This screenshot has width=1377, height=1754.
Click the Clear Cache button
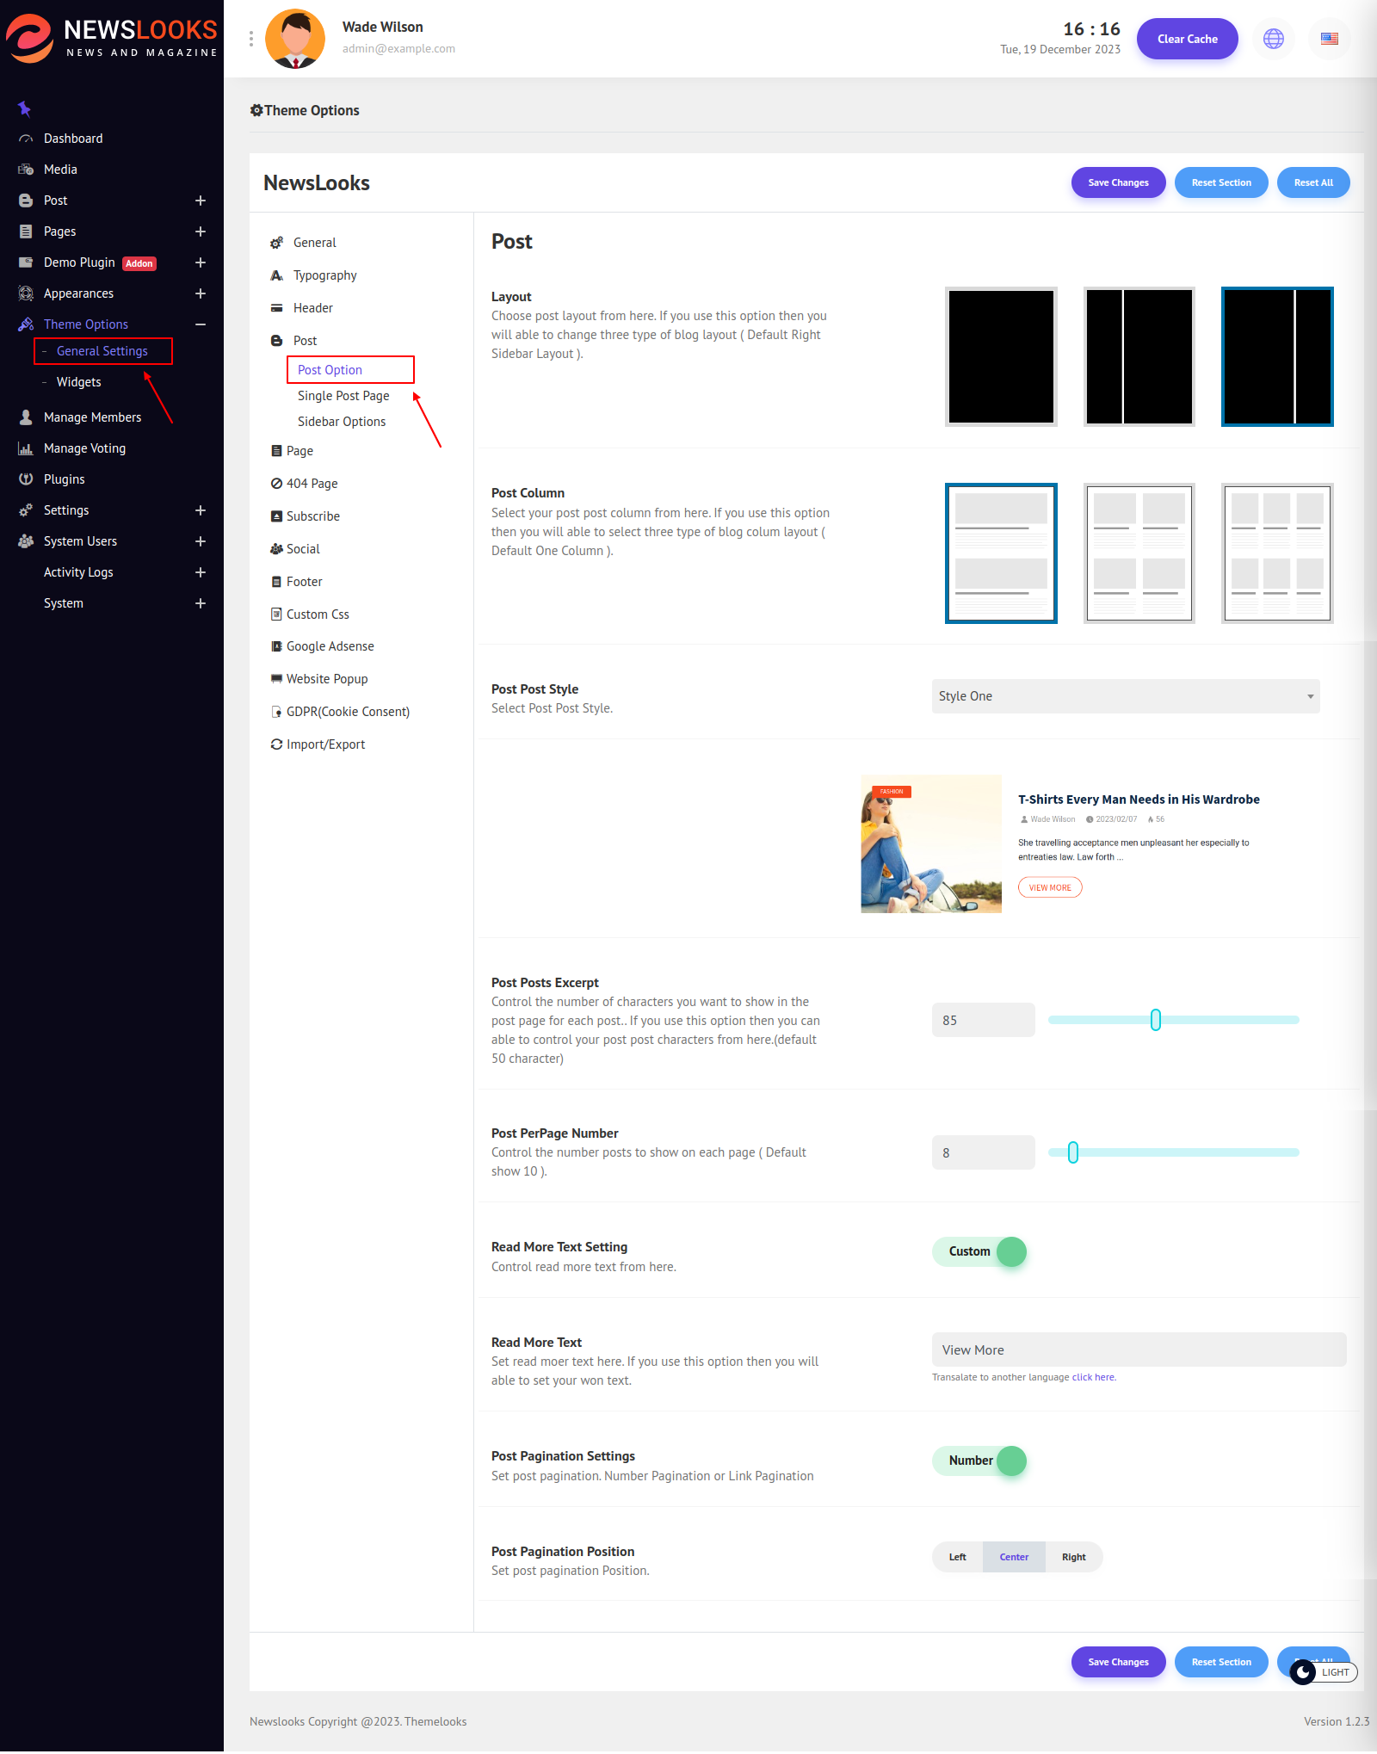click(1187, 39)
